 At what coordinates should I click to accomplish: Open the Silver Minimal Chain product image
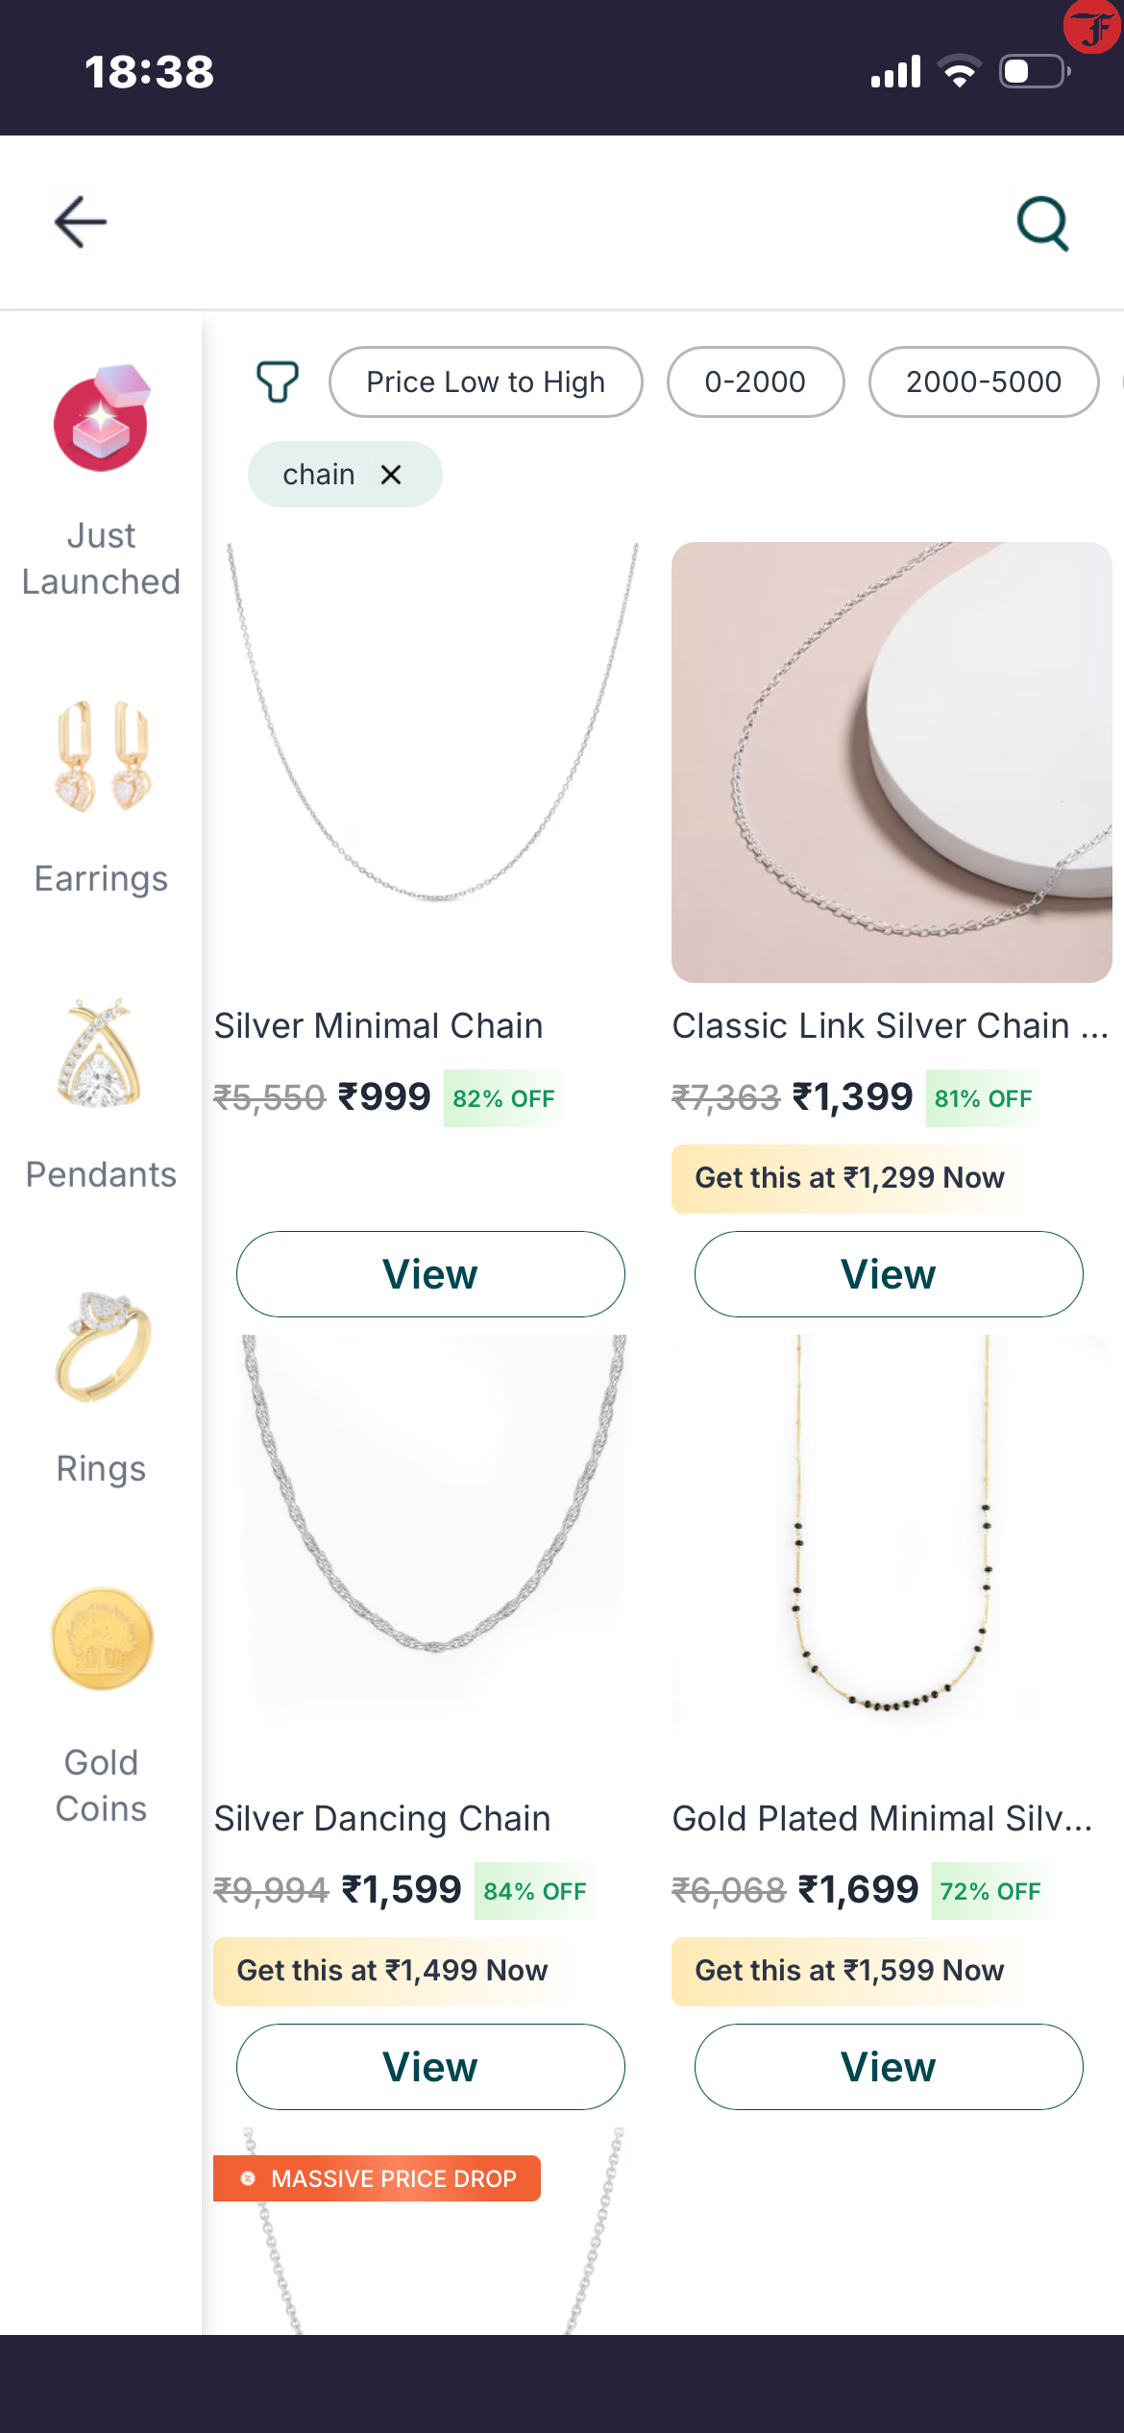click(x=432, y=761)
